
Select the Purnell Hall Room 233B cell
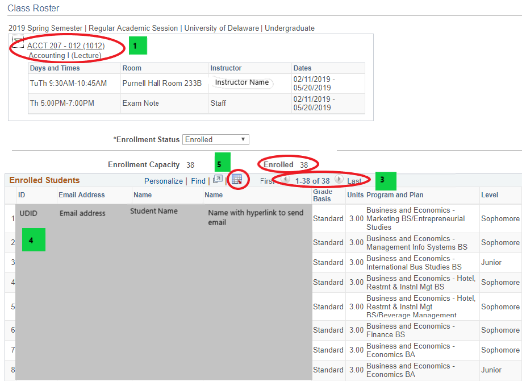click(x=162, y=84)
